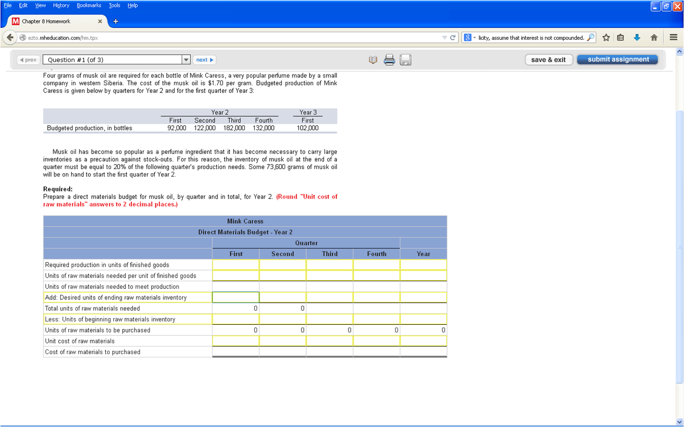The width and height of the screenshot is (684, 427).
Task: Go to the browser home page icon
Action: pos(654,37)
